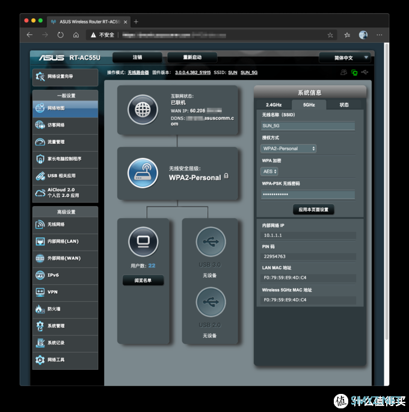
Task: Open the favorites list icon
Action: click(x=347, y=35)
